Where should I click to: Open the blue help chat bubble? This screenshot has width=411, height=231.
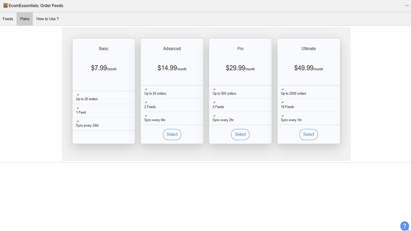[404, 226]
